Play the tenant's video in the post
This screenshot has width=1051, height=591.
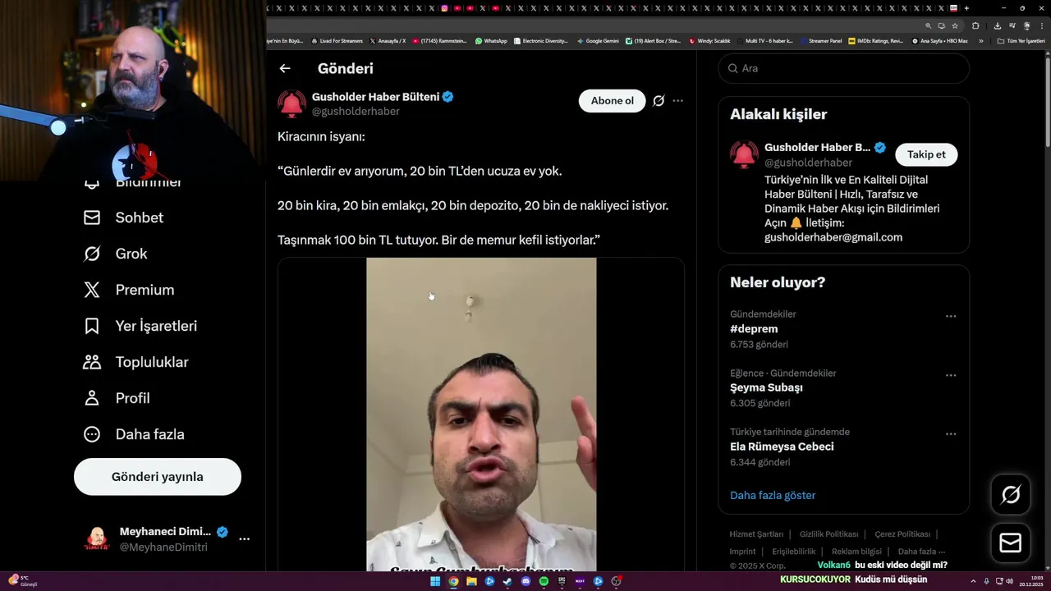click(481, 415)
